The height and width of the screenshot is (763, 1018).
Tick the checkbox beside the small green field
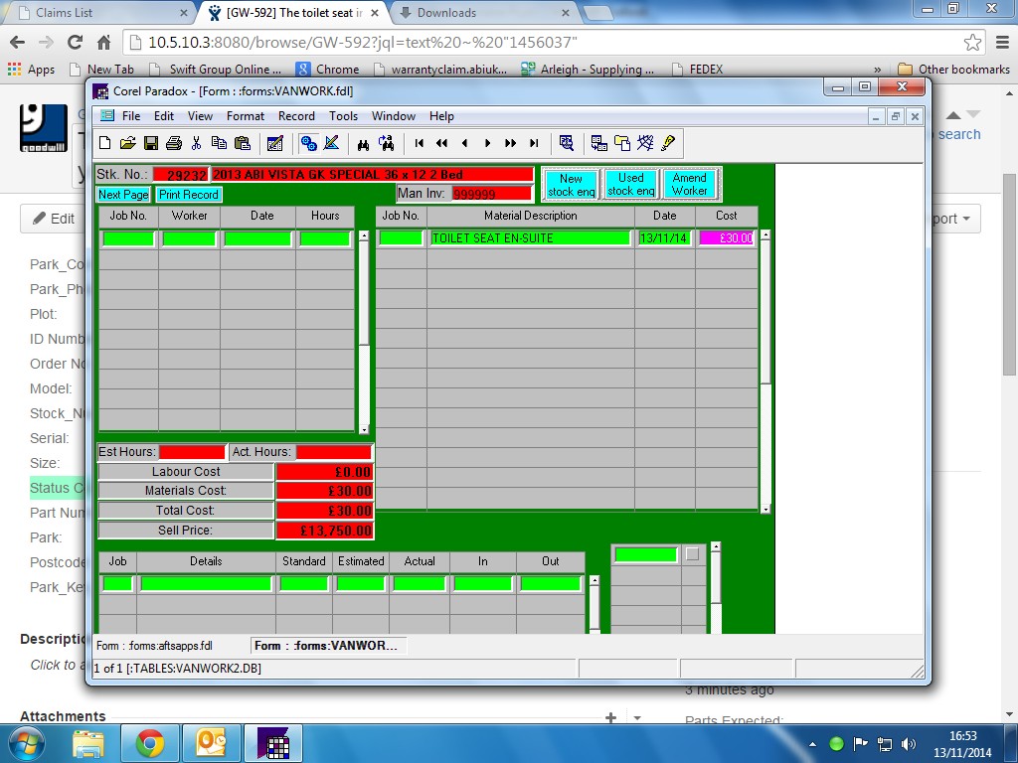(x=693, y=554)
